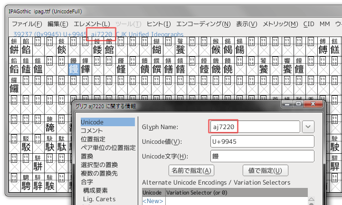Switch to the 合字 section

(87, 182)
